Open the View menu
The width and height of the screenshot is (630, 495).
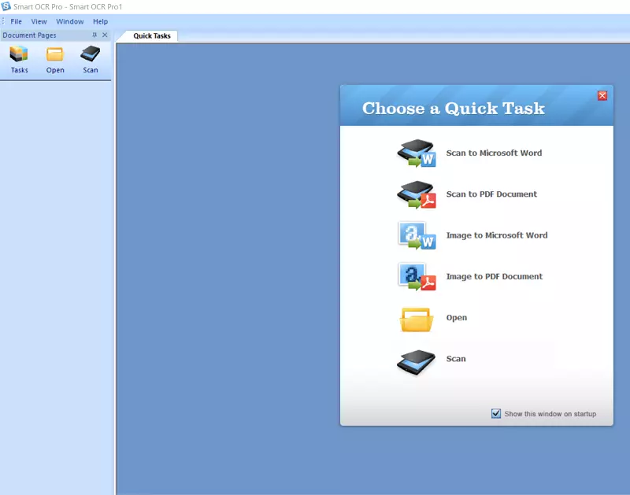(x=39, y=21)
